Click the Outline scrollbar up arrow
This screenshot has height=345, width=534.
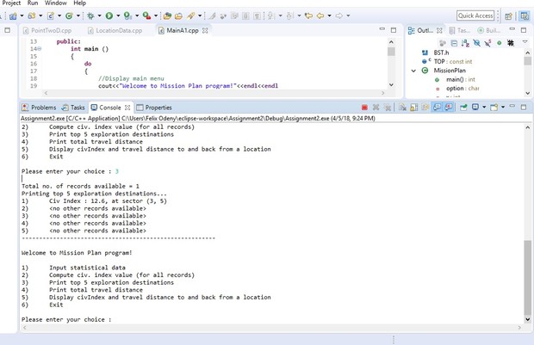point(527,52)
